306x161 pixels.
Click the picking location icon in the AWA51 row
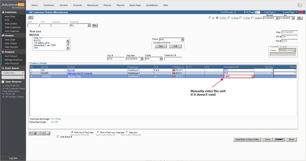tap(174, 73)
